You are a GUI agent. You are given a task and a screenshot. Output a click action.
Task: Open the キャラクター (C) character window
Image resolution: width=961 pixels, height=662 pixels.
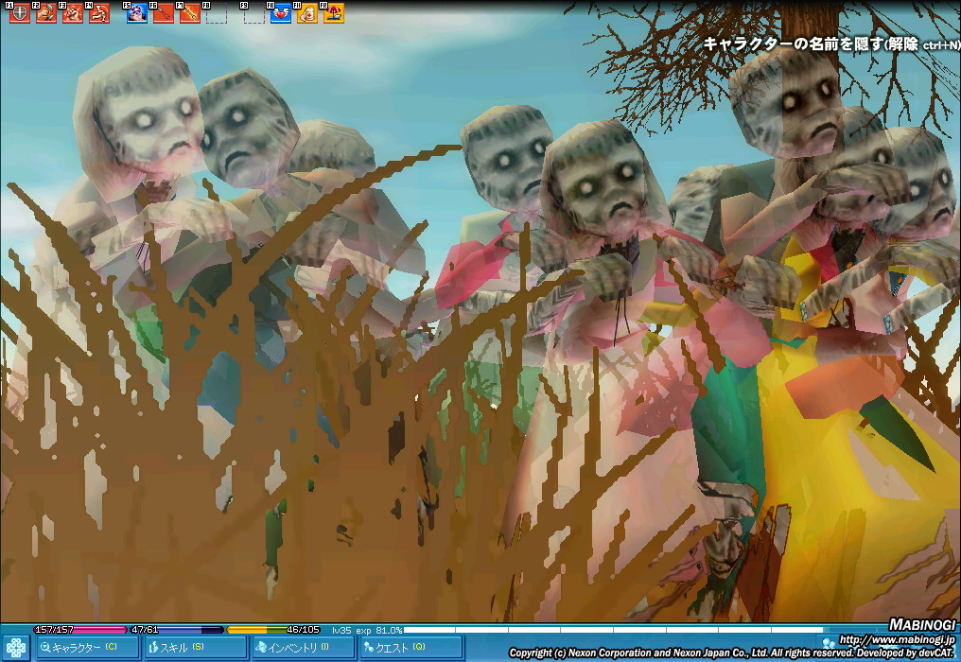coord(87,647)
